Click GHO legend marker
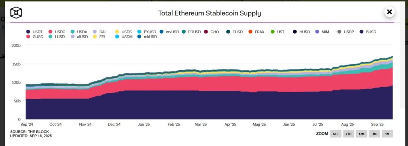The image size is (408, 146). pos(206,32)
